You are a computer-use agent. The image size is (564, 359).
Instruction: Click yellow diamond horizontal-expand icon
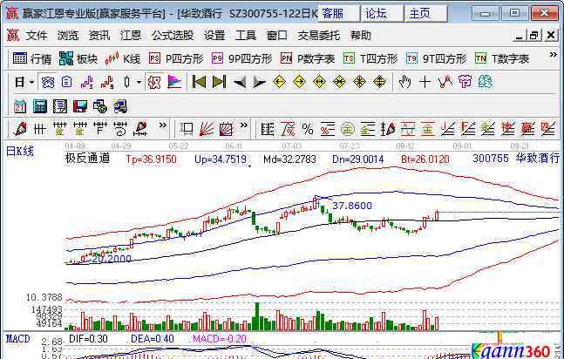coord(319,83)
